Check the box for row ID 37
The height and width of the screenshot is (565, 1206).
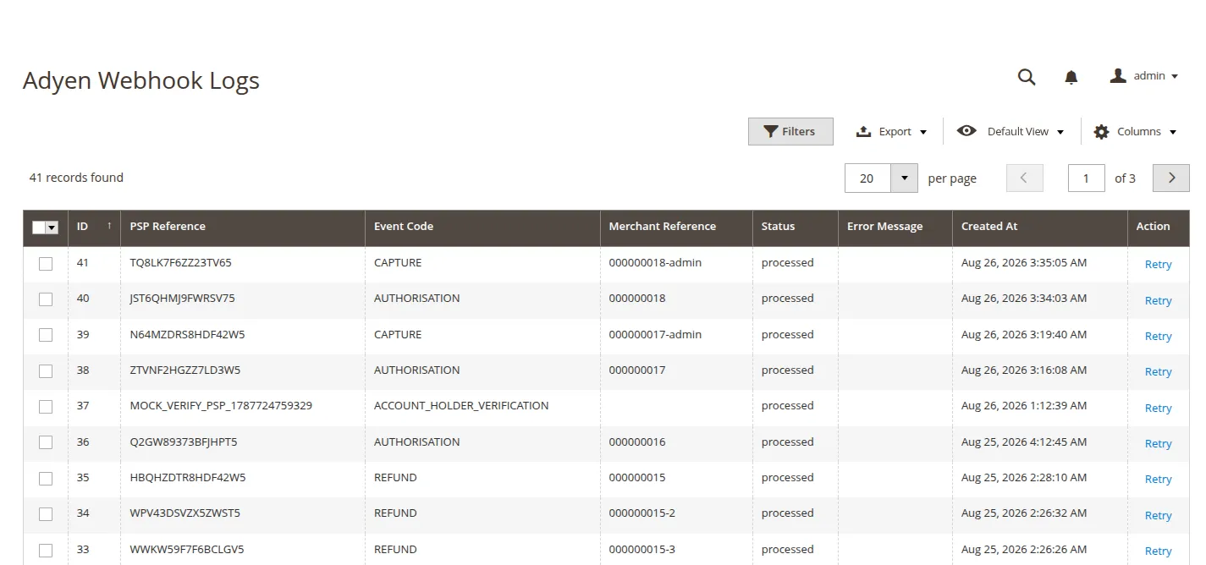click(46, 407)
